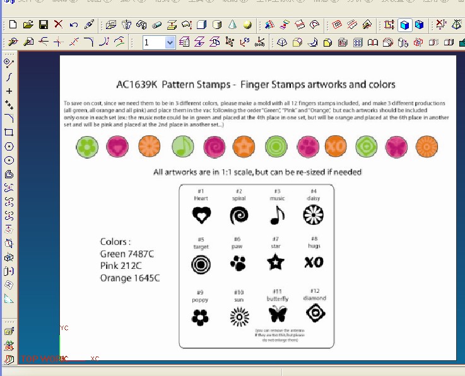Select the Spline curve tool in sidebar
This screenshot has height=376, width=465.
point(9,77)
